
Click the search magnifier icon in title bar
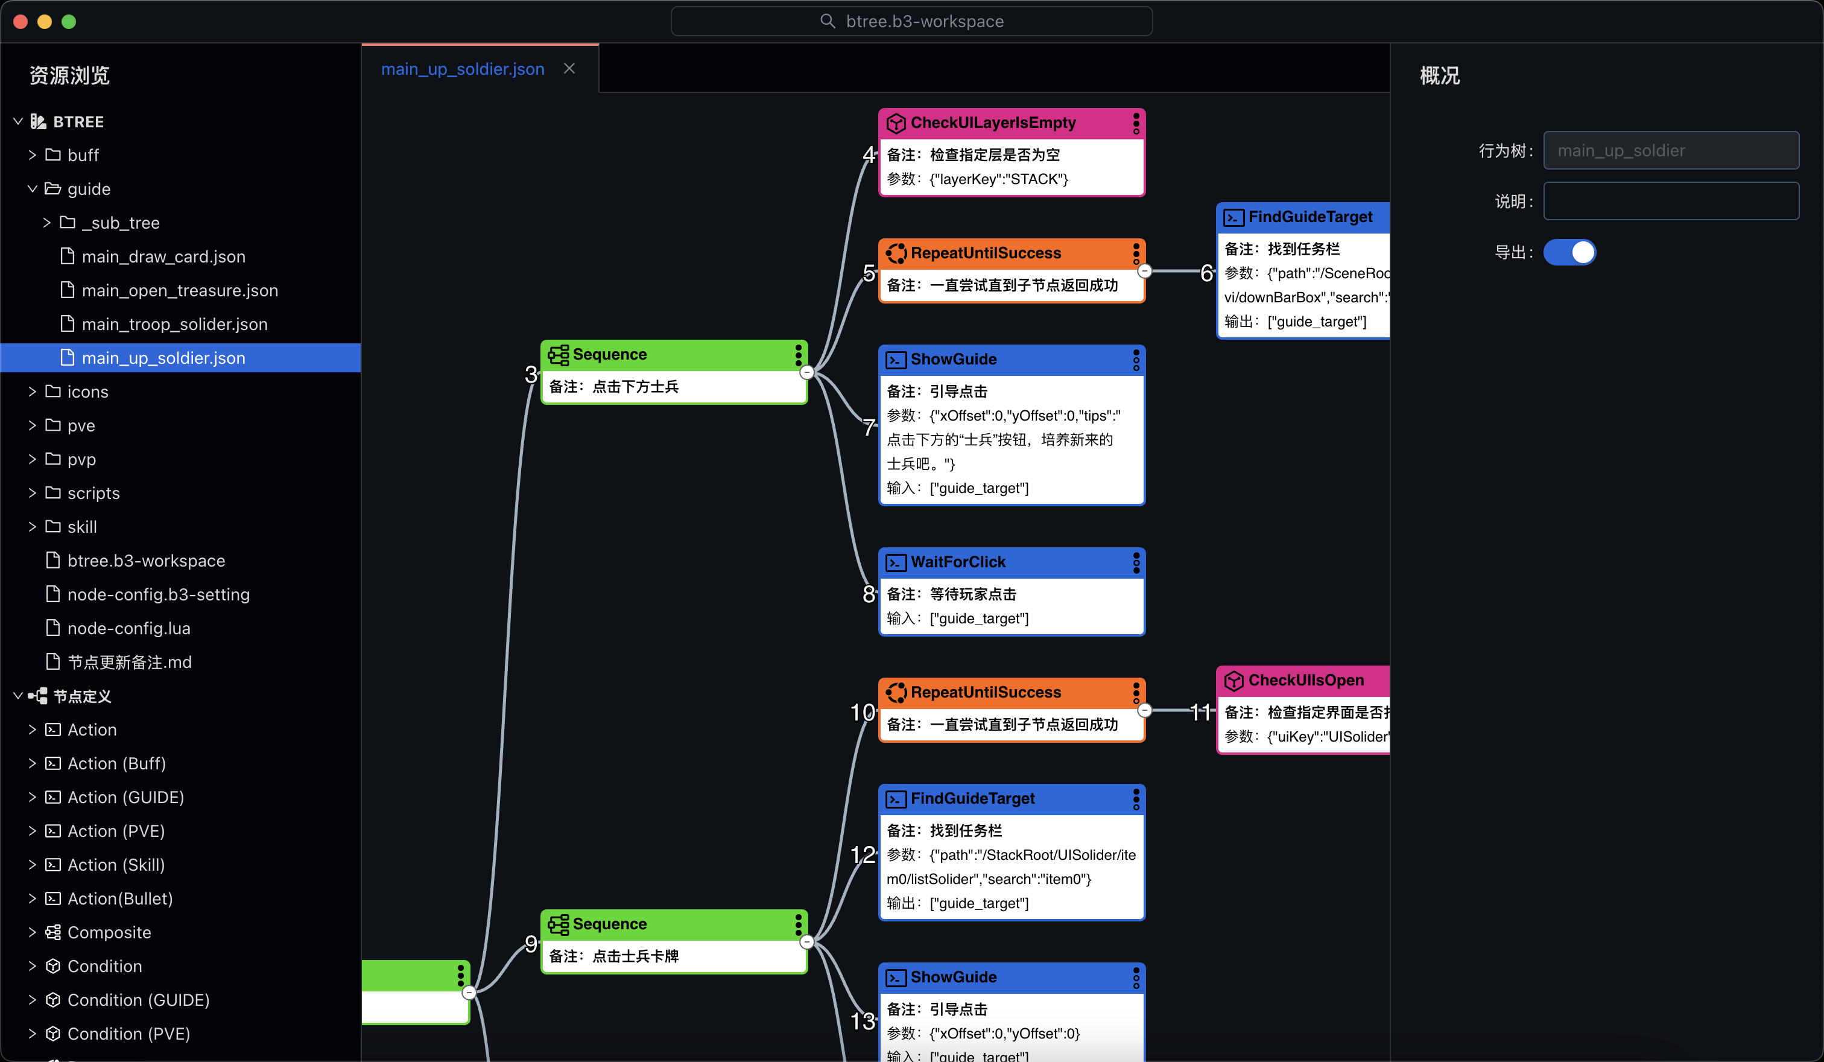tap(828, 21)
